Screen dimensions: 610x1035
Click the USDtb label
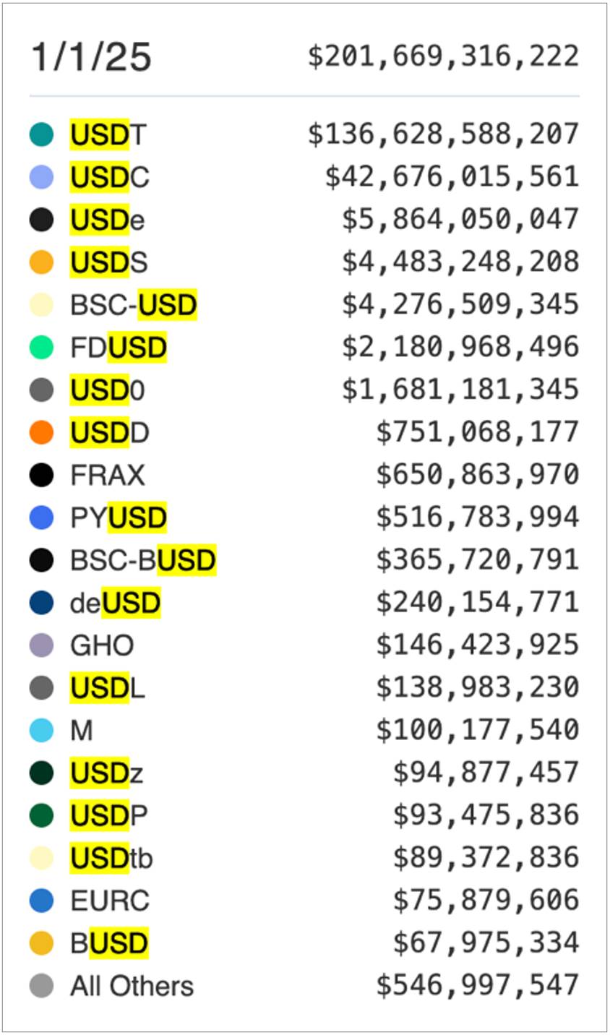click(111, 858)
